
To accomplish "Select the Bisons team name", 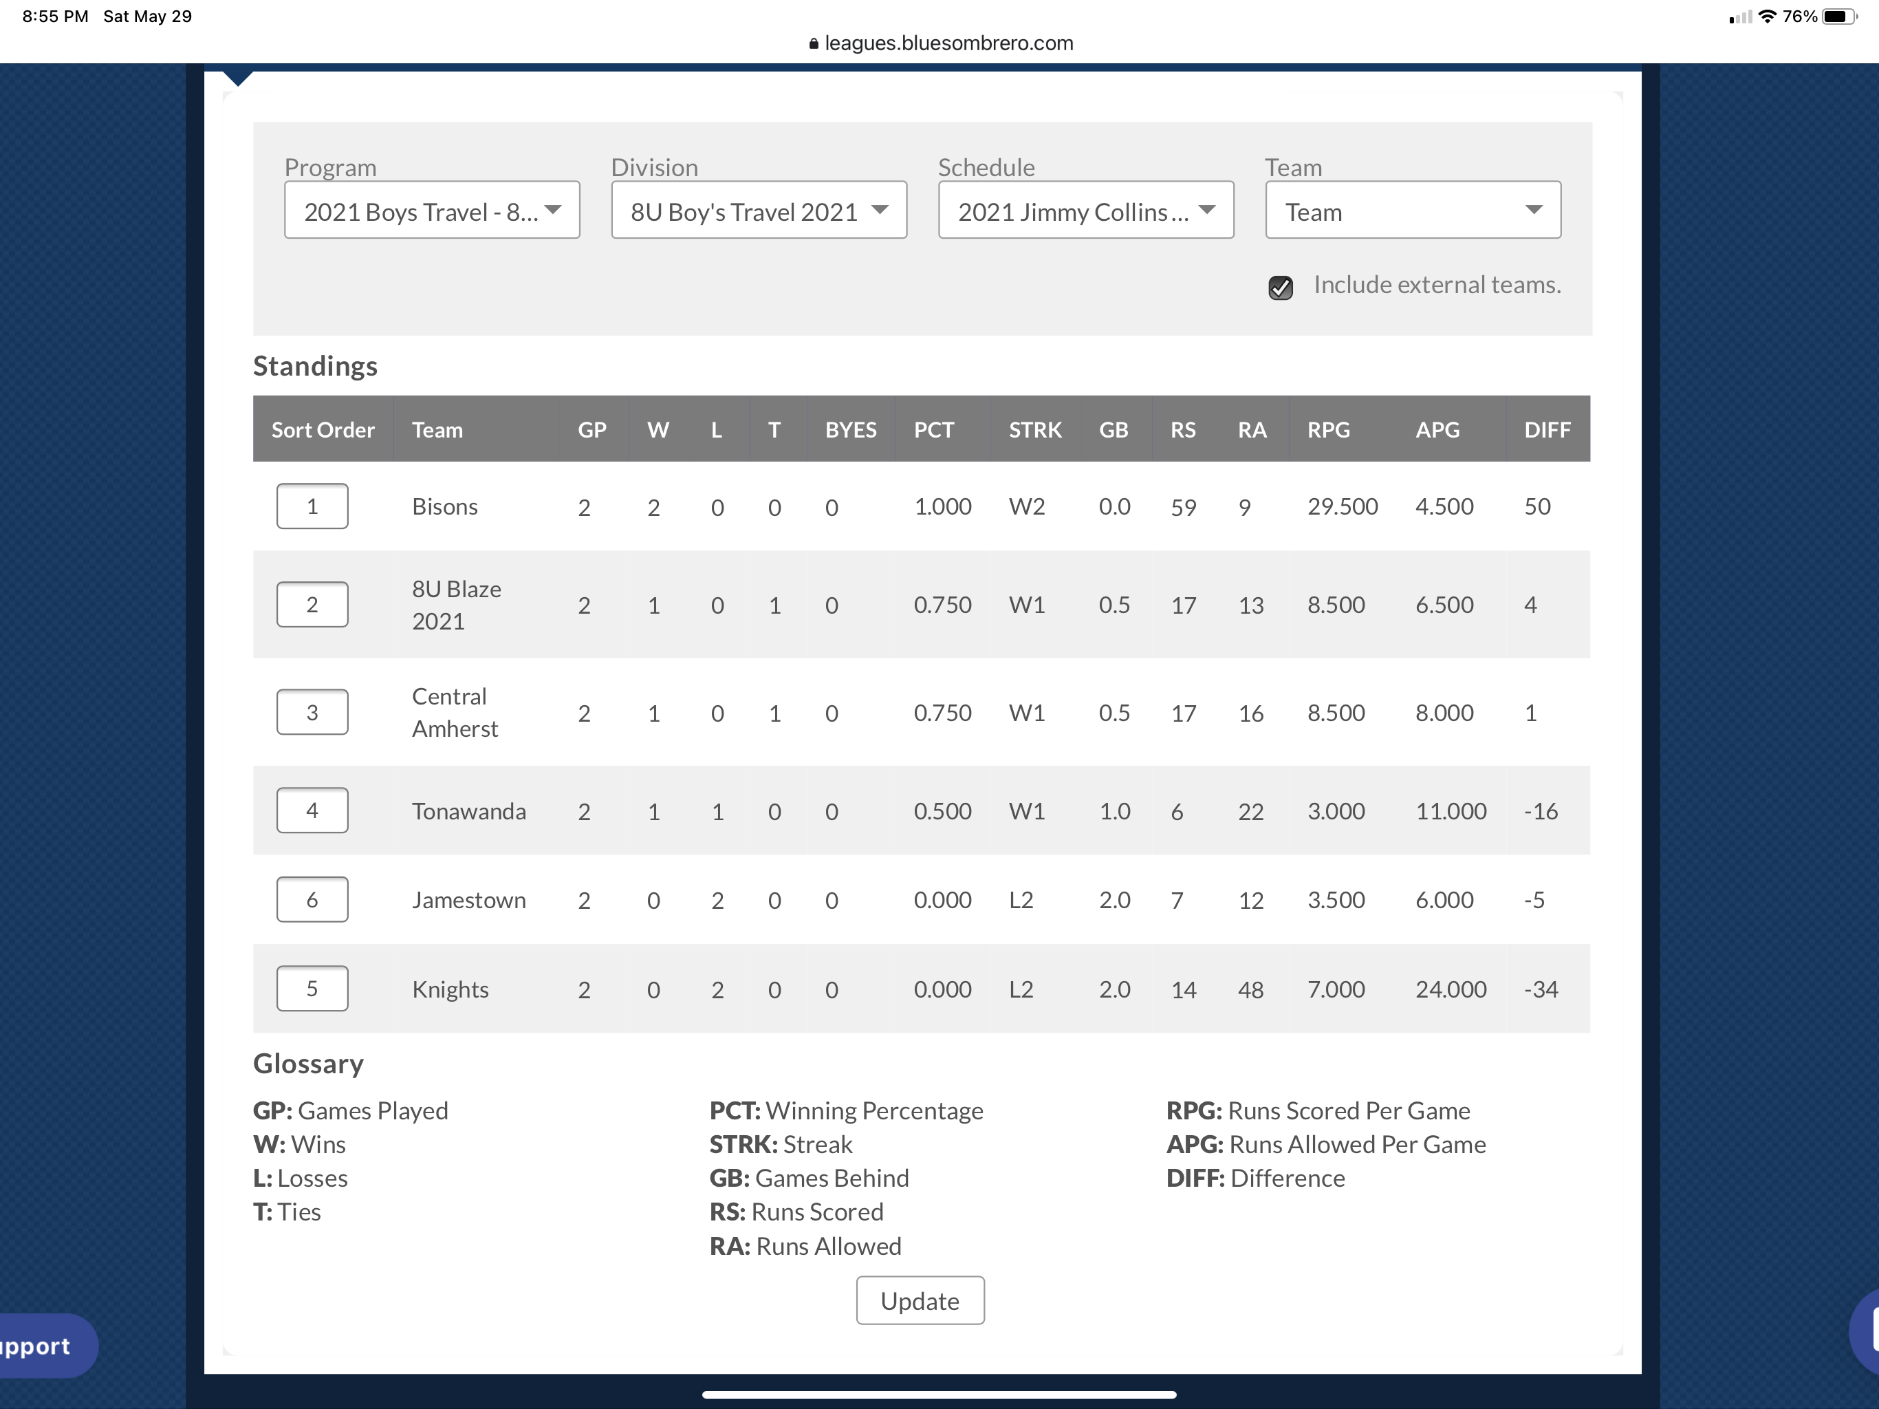I will coord(445,506).
